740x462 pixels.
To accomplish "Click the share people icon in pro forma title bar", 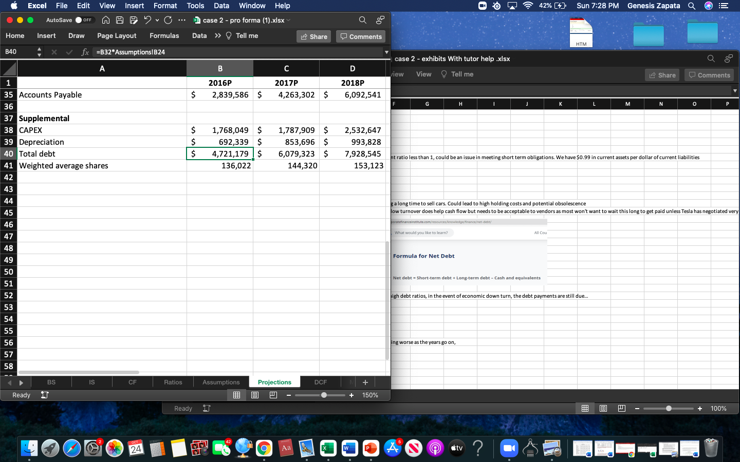I will pyautogui.click(x=380, y=20).
